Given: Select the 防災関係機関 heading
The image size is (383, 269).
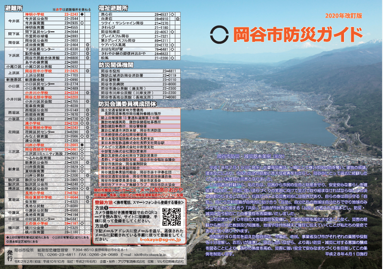Looking at the screenshot, I should point(116,64).
